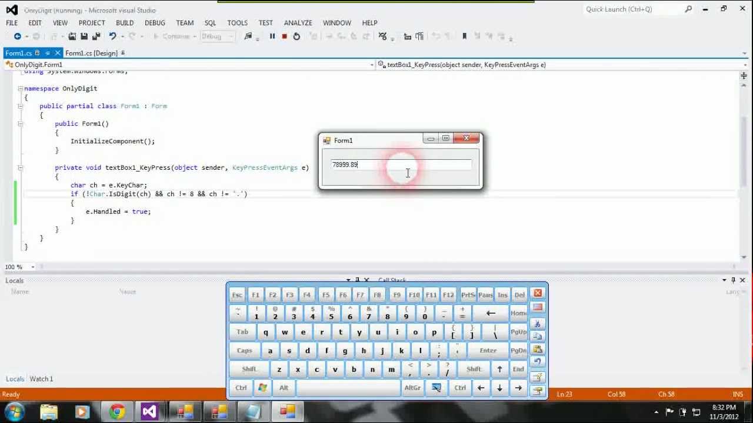Viewport: 753px width, 423px height.
Task: Click the space bar on virtual keyboard
Action: click(348, 388)
